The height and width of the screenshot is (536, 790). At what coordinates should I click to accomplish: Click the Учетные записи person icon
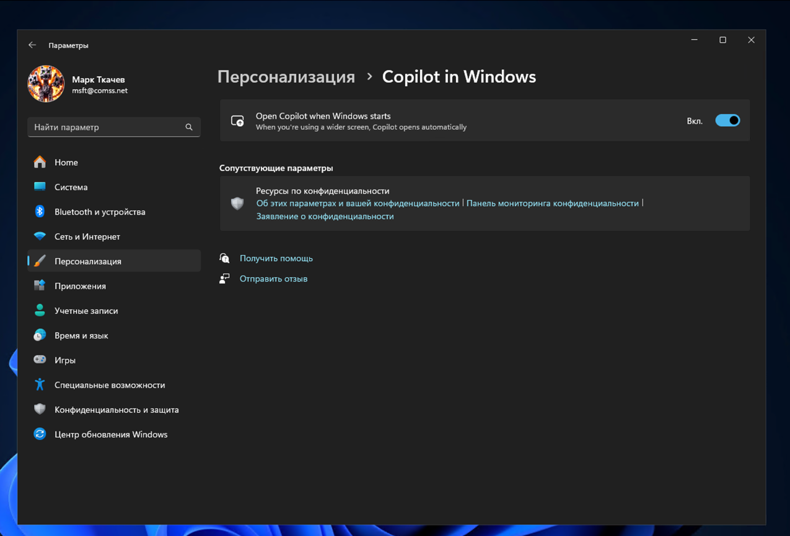(40, 311)
